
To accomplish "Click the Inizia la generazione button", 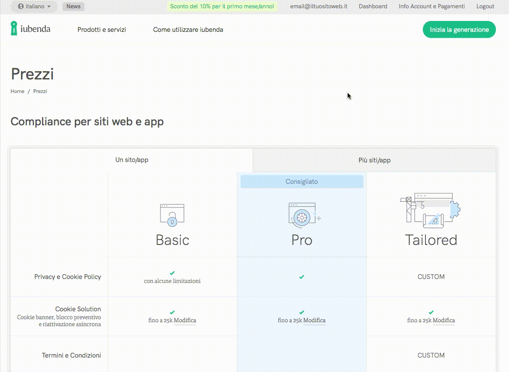I will tap(459, 30).
